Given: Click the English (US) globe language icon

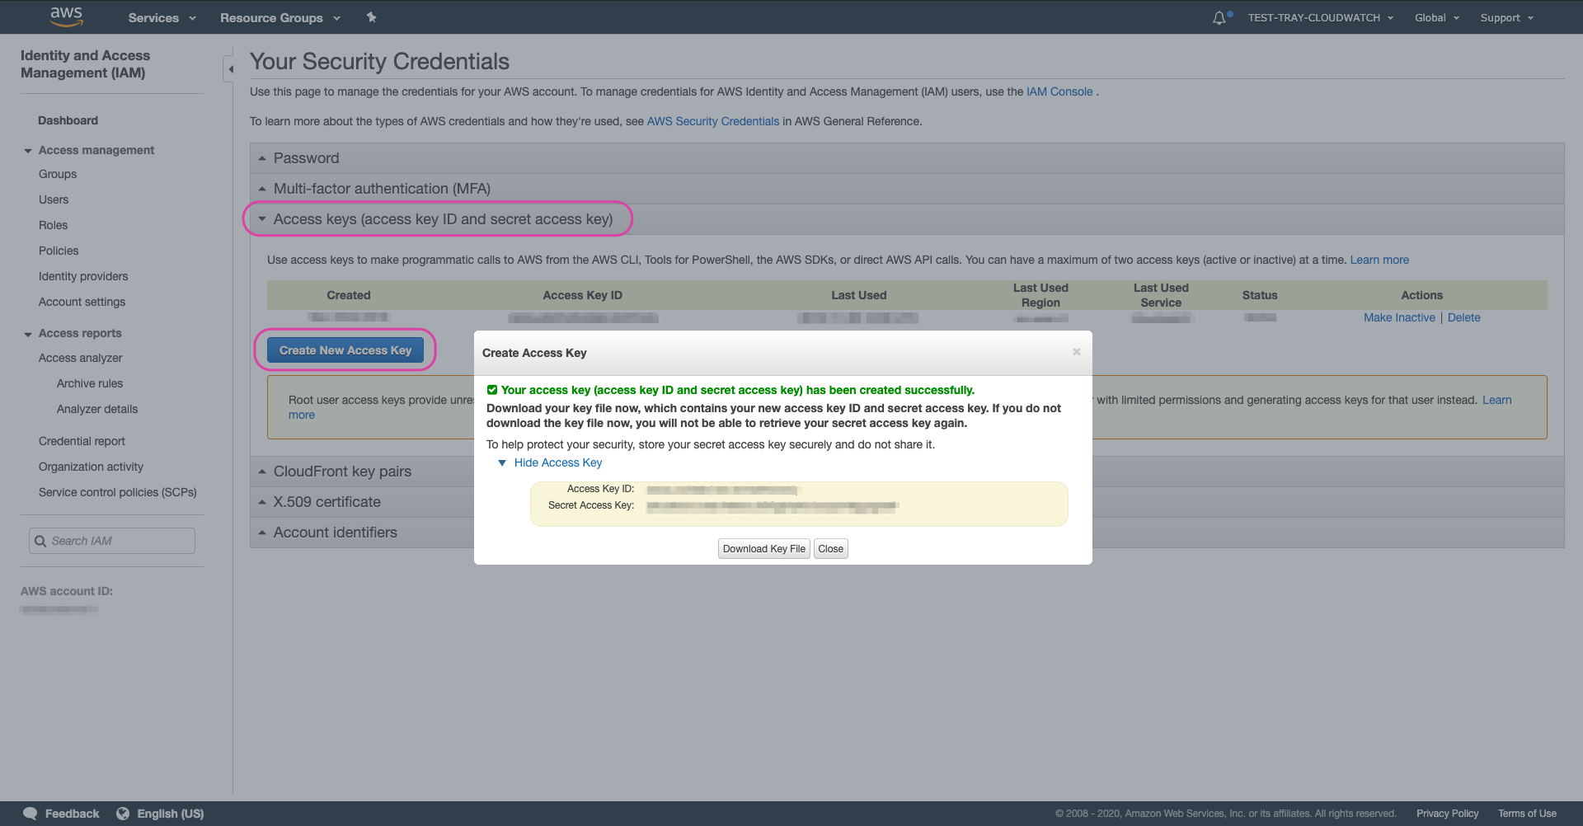Looking at the screenshot, I should (x=123, y=814).
